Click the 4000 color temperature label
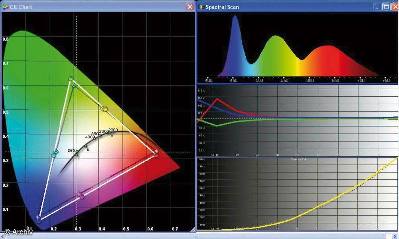Viewport: 399px width, 239px height. click(90, 137)
